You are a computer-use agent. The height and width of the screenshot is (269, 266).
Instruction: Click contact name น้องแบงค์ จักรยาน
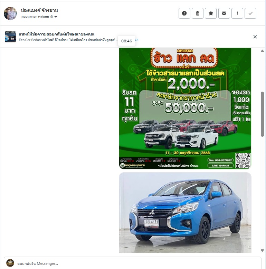pos(39,10)
